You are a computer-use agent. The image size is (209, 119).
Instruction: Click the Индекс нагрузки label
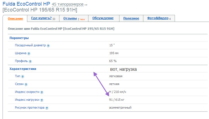(27, 100)
